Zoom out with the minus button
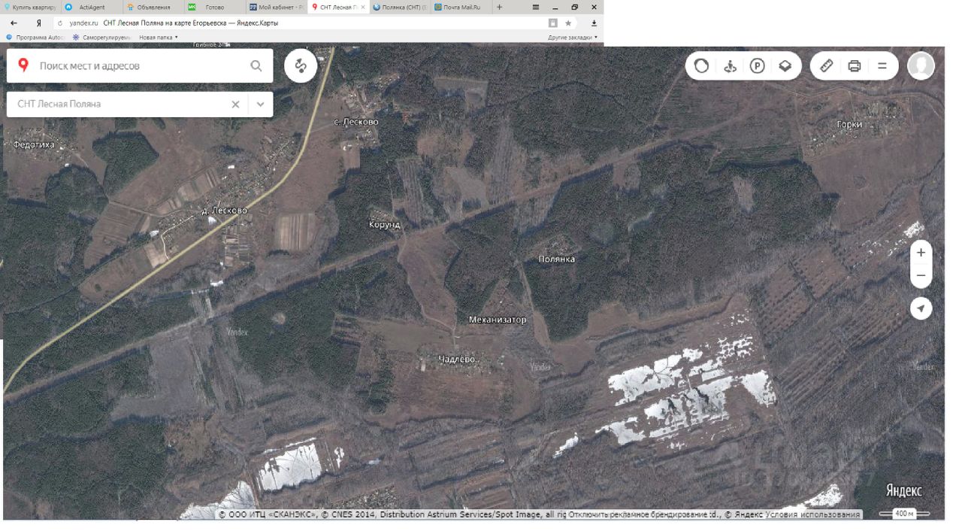962x531 pixels. click(x=921, y=276)
